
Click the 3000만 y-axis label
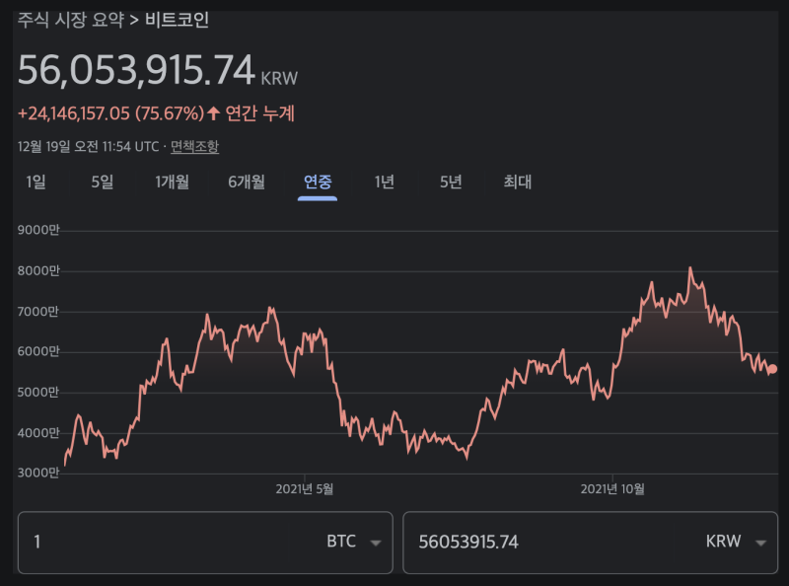click(38, 473)
